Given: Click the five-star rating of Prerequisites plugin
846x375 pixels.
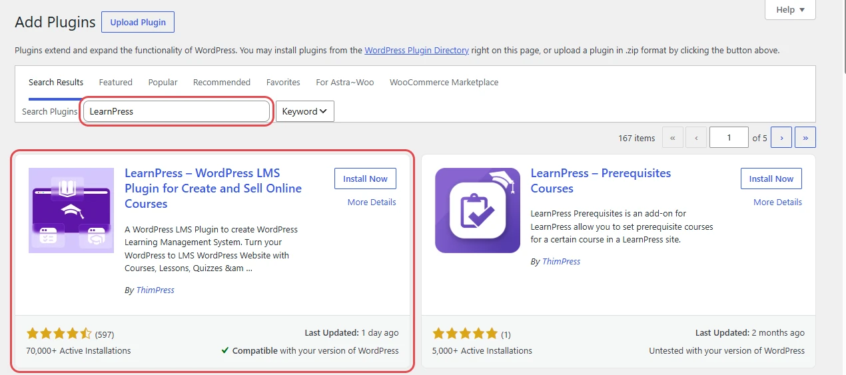Looking at the screenshot, I should click(465, 334).
